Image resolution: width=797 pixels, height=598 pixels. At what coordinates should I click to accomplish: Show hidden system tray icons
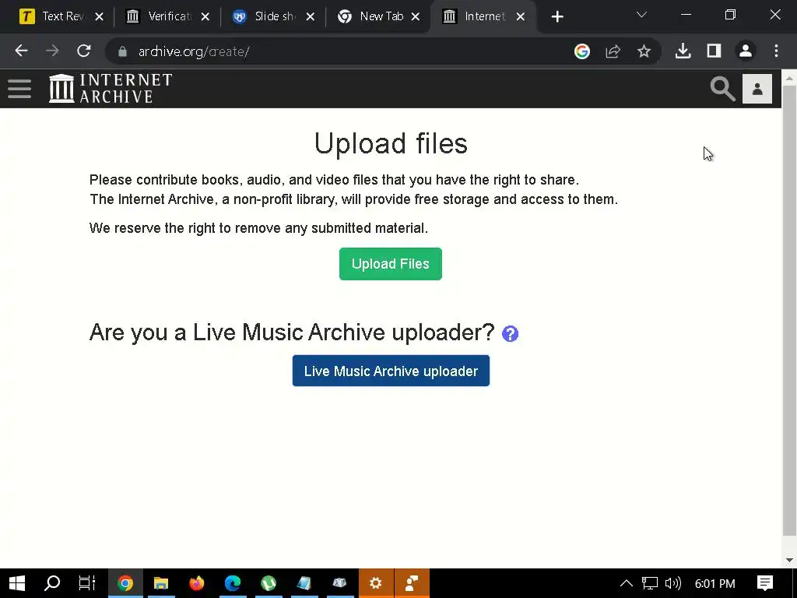point(627,583)
